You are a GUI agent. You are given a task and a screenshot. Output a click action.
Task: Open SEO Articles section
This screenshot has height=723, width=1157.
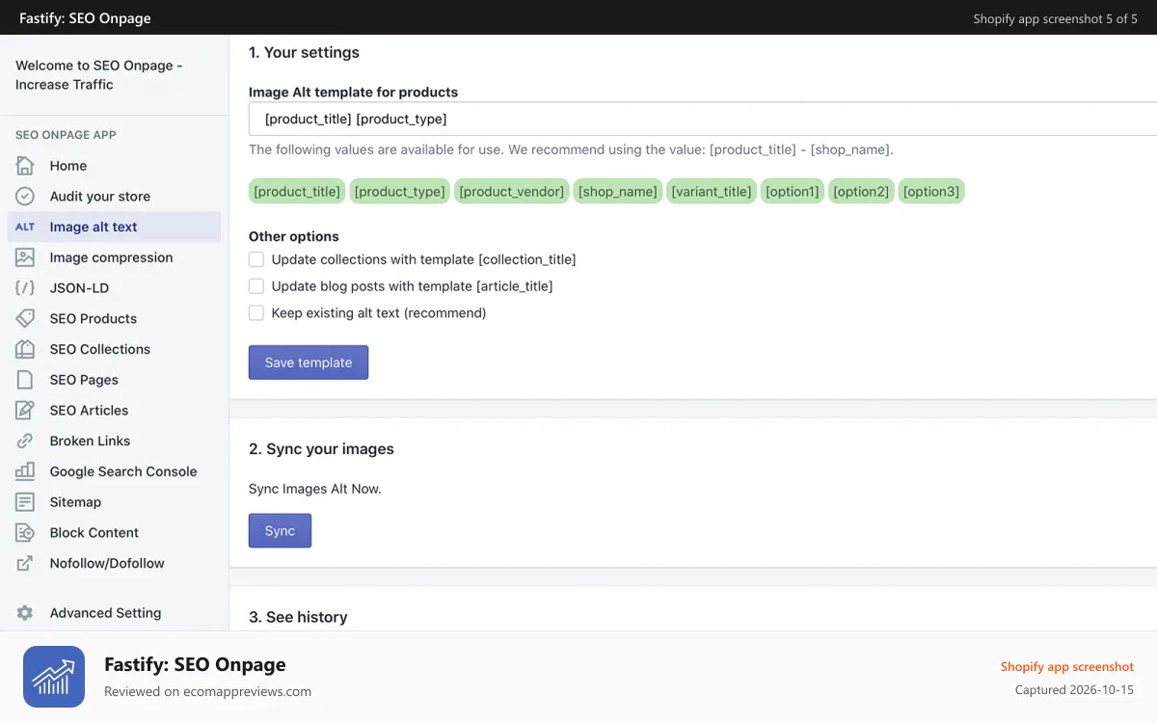(x=114, y=411)
